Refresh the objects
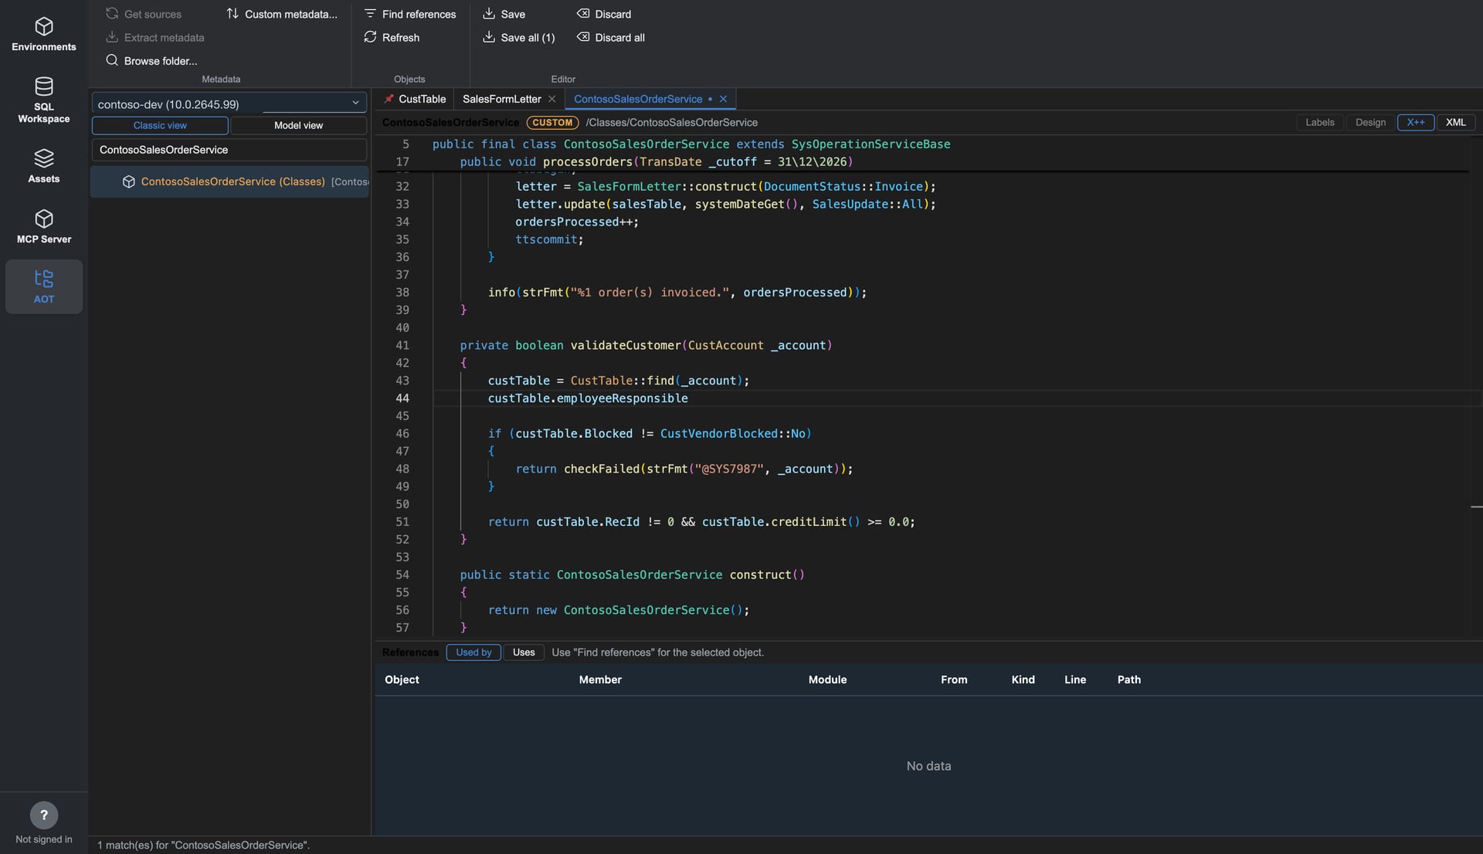The height and width of the screenshot is (854, 1483). [x=392, y=37]
